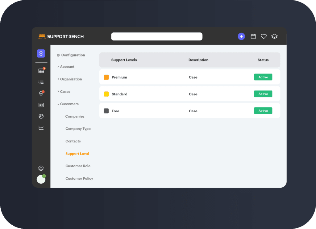The height and width of the screenshot is (229, 316).
Task: Open the contact card sidebar icon
Action: pos(41,105)
